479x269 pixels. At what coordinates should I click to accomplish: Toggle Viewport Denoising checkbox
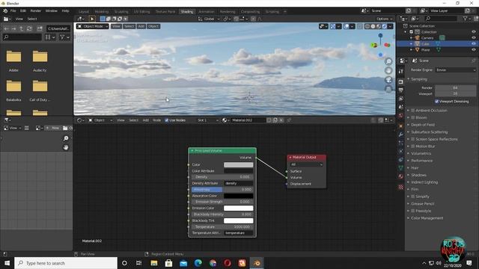pos(437,102)
